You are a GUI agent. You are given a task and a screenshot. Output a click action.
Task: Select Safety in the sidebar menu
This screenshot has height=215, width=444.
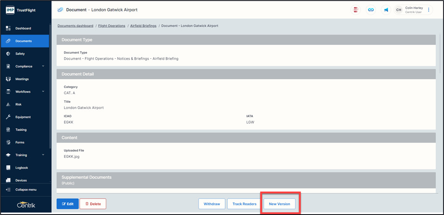click(25, 53)
